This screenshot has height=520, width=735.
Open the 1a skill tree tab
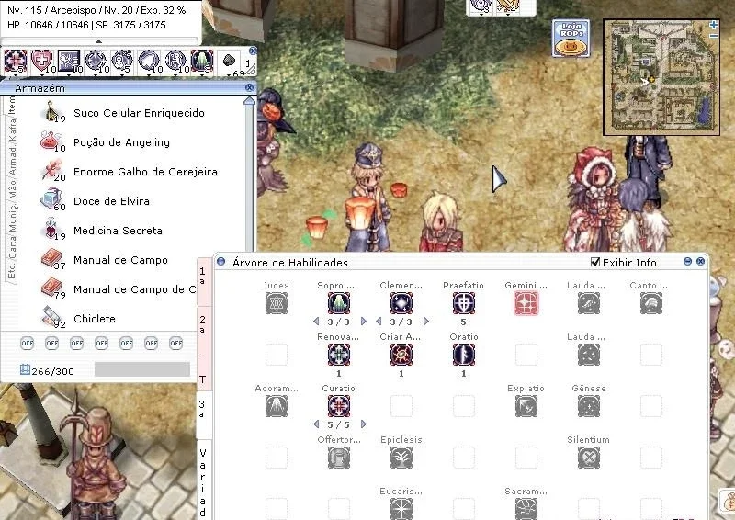coord(203,280)
